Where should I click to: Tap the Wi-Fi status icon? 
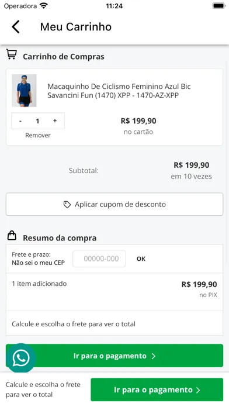44,6
